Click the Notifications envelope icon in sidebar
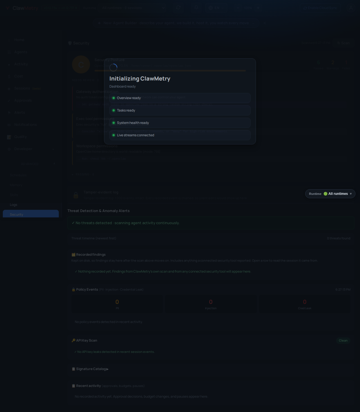The image size is (360, 412). [9, 125]
